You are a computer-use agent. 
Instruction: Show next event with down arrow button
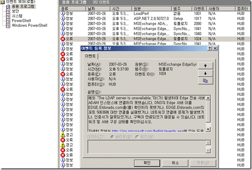coord(205,74)
